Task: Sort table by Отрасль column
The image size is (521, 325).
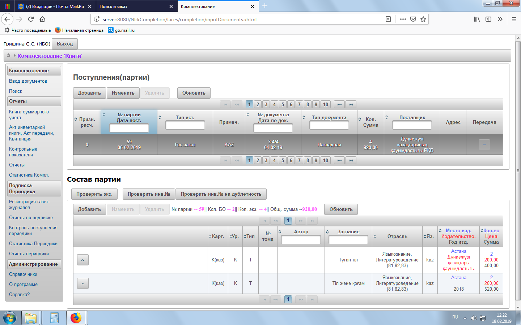Action: [375, 237]
